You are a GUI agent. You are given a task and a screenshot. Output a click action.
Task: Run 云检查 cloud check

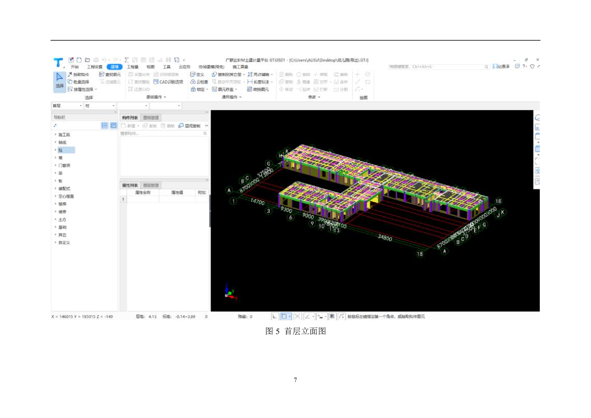click(199, 82)
